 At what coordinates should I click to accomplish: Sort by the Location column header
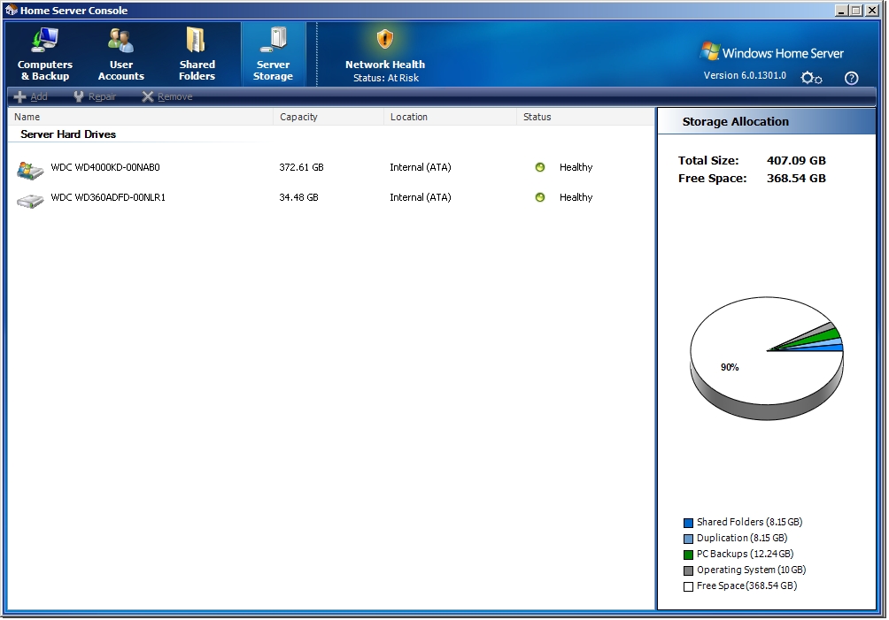point(408,117)
